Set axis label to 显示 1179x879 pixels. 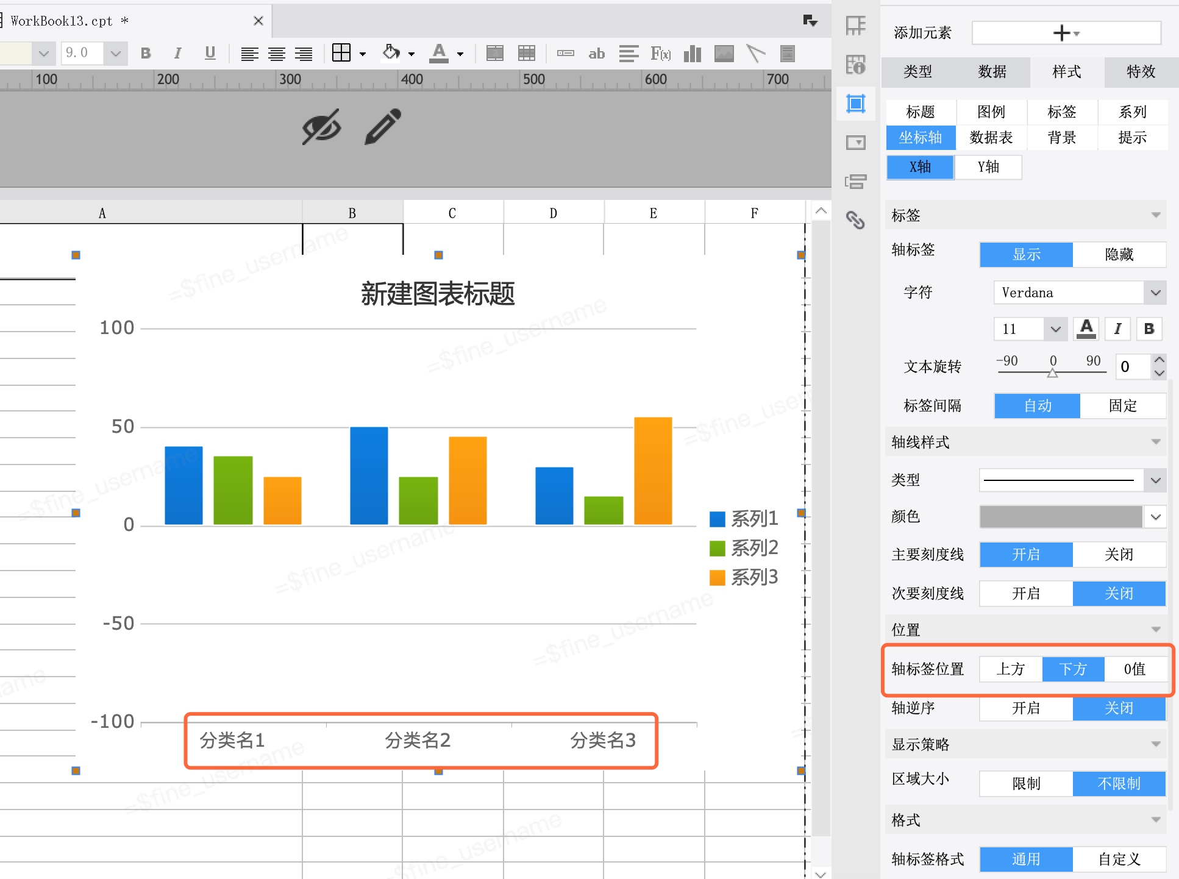(x=1027, y=254)
